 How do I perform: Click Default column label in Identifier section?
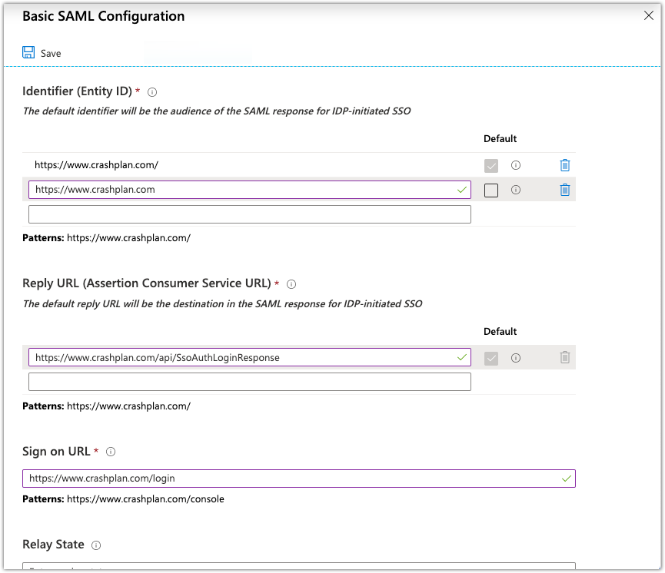500,138
